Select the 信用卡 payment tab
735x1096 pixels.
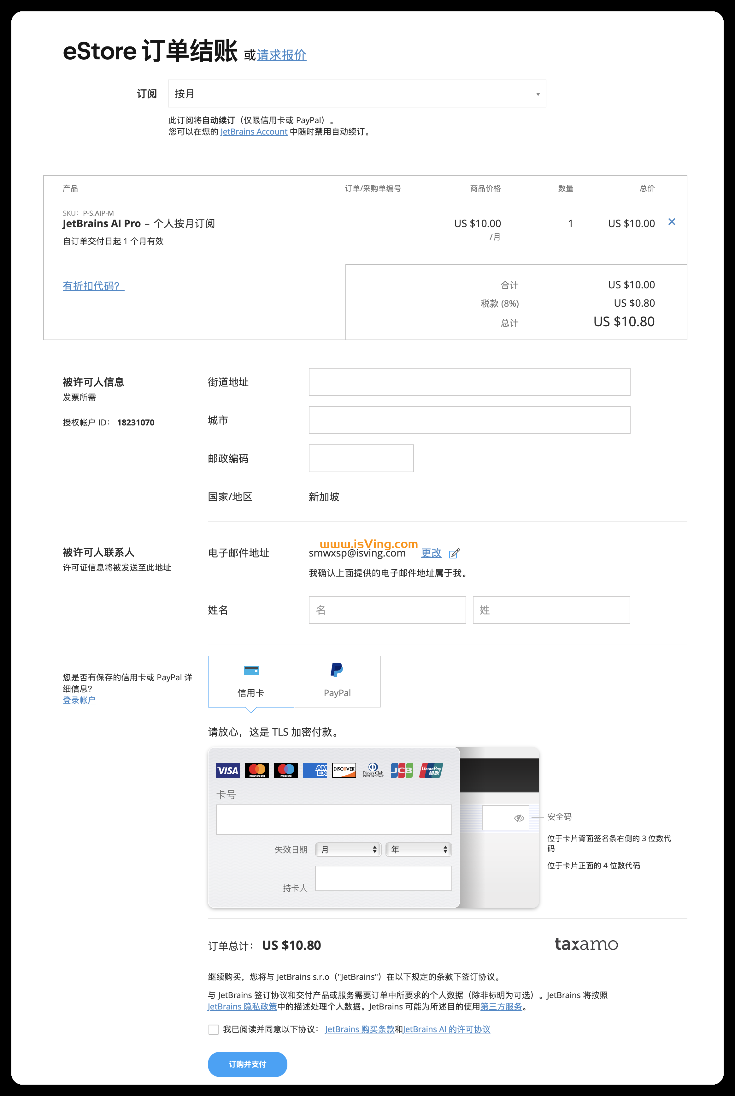251,682
